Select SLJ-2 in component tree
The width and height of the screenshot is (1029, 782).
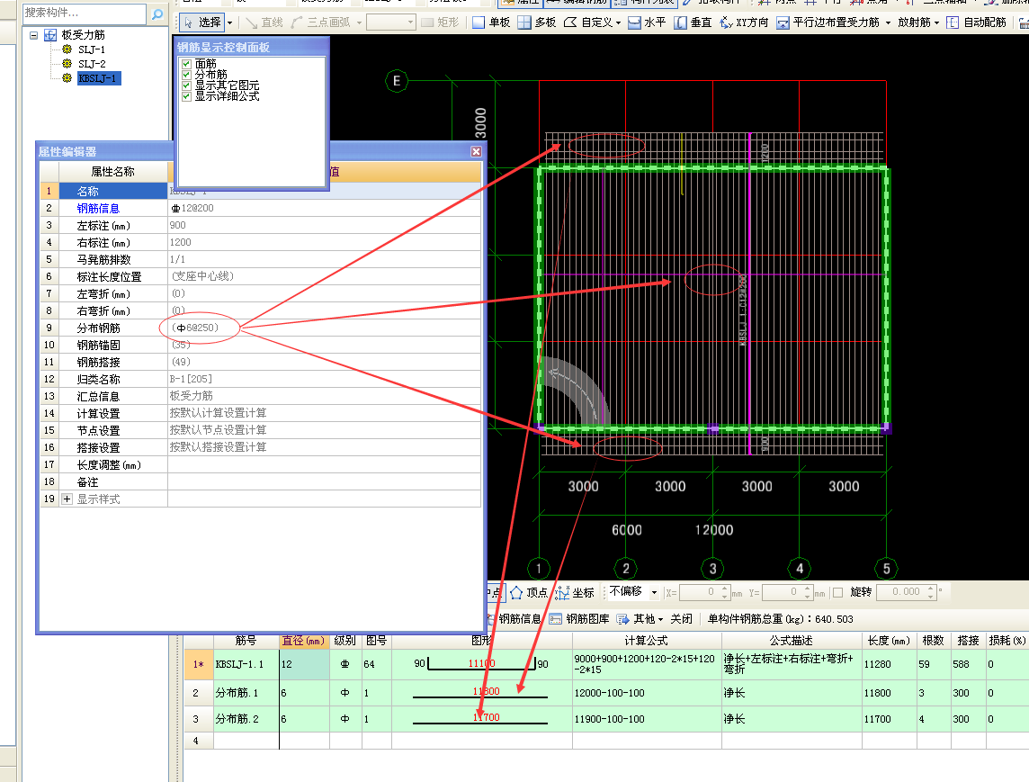point(91,65)
